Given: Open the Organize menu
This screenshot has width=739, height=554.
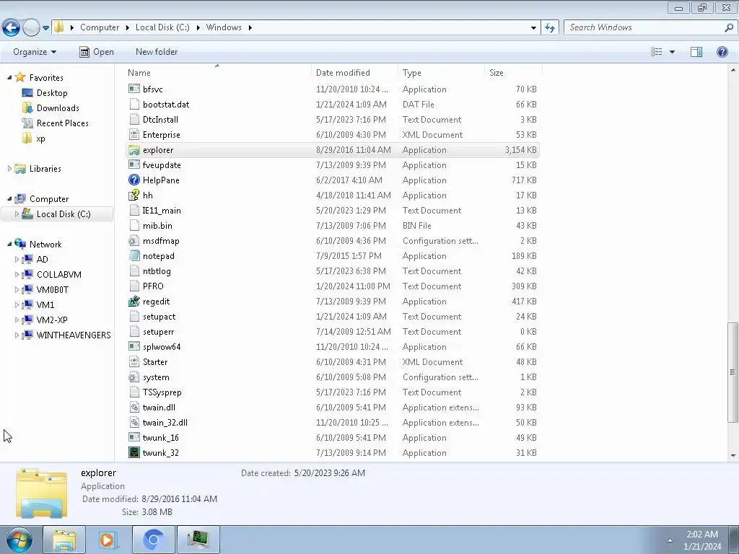Looking at the screenshot, I should coord(35,52).
